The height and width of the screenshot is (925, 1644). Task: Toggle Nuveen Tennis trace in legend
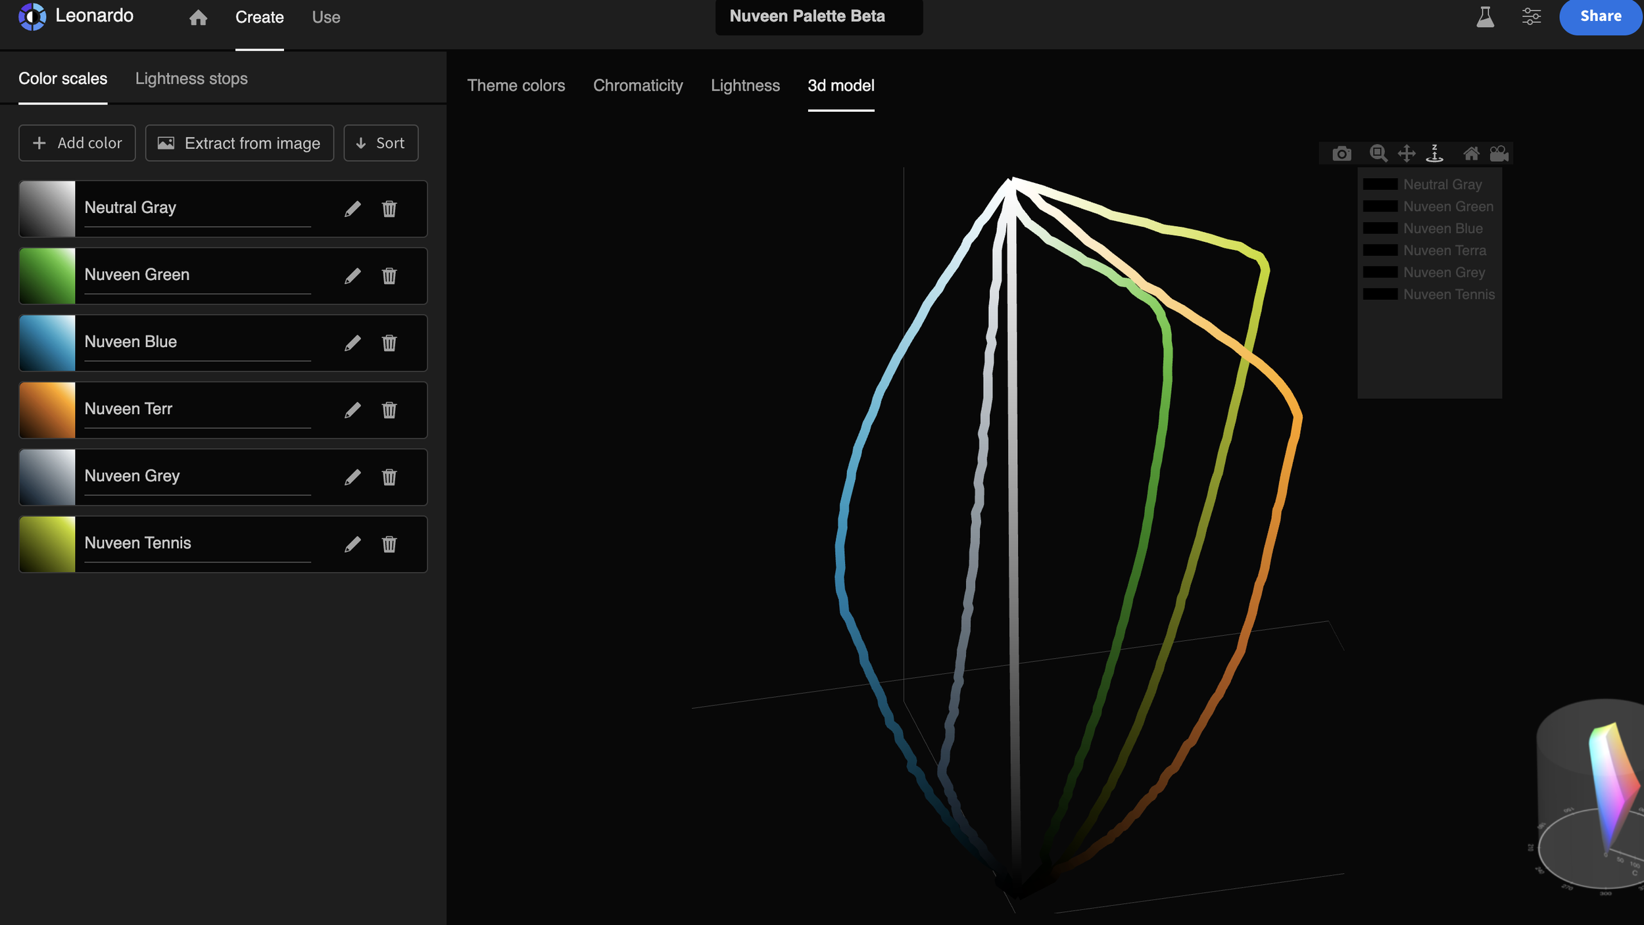tap(1429, 295)
